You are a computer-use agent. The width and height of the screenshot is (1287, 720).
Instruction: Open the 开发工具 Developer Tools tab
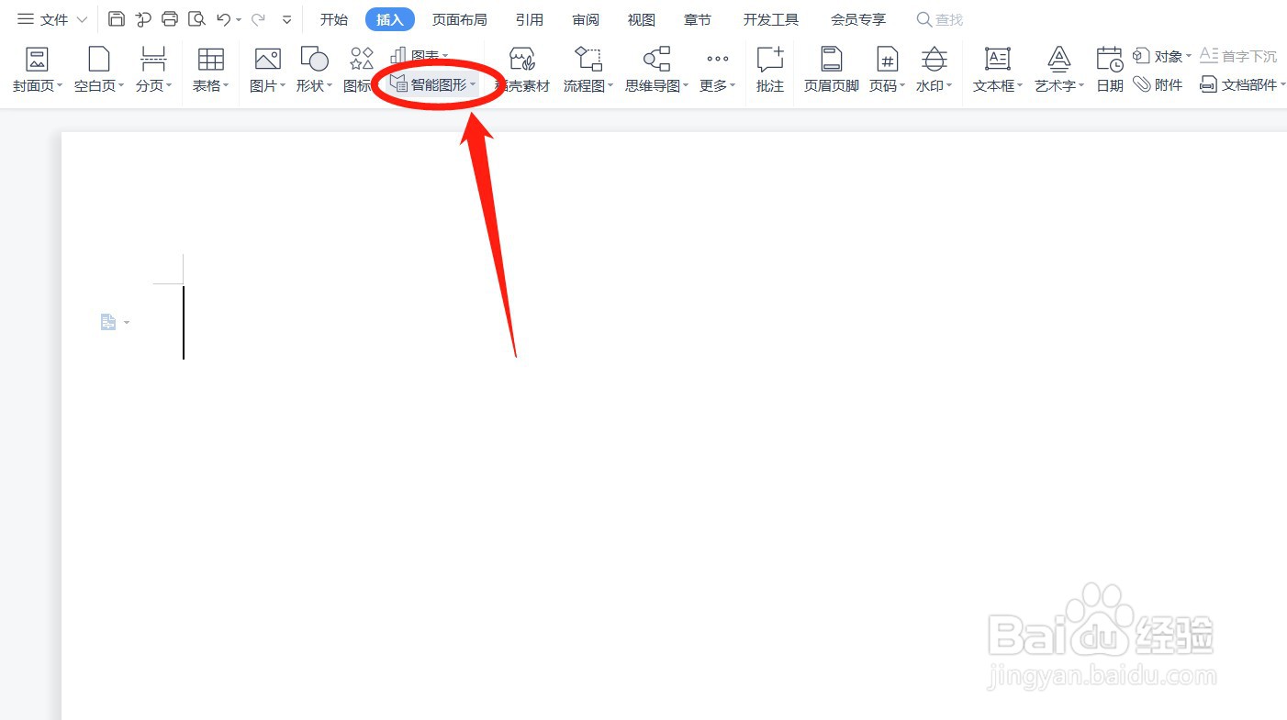click(771, 19)
